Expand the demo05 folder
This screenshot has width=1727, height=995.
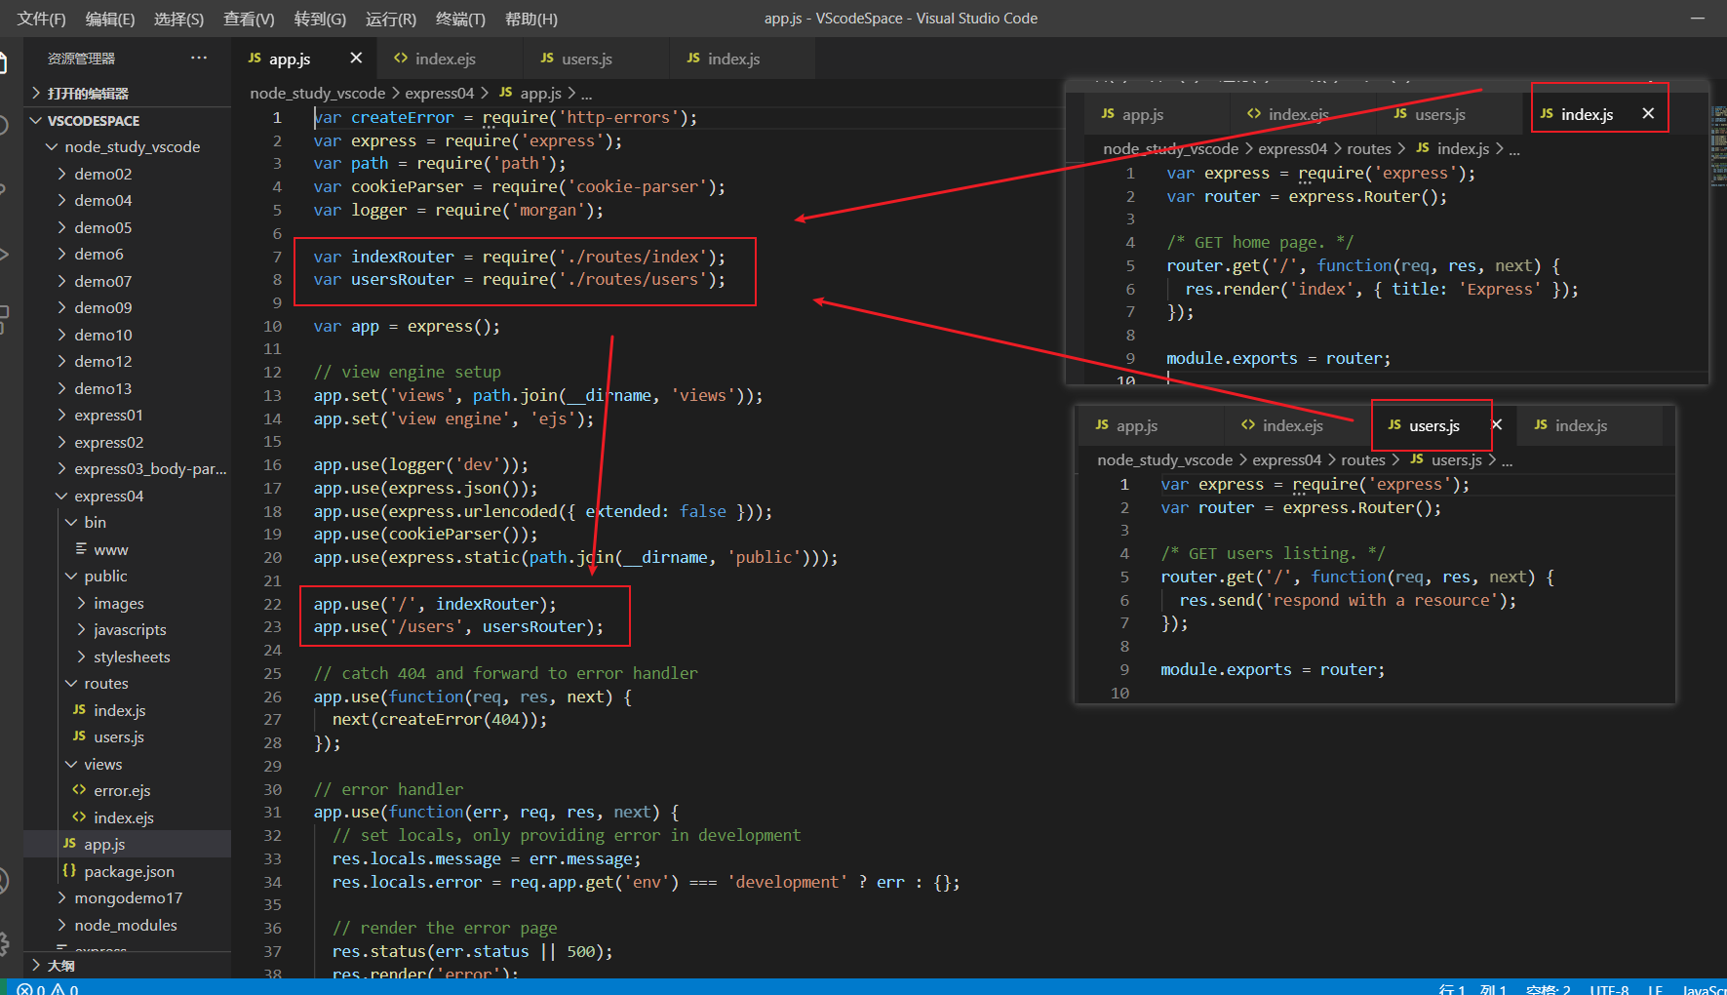[127, 227]
